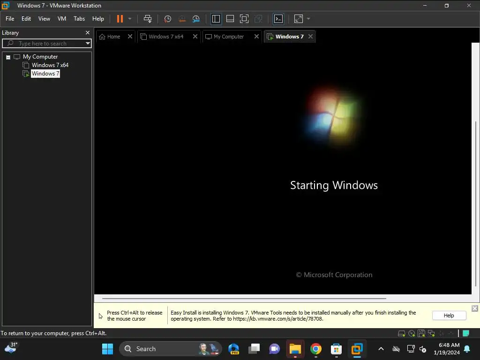Open Microsoft Store from the taskbar

tap(336, 349)
